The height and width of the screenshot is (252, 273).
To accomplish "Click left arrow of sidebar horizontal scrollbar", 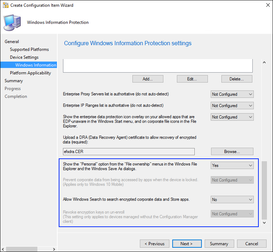I will click(3, 249).
